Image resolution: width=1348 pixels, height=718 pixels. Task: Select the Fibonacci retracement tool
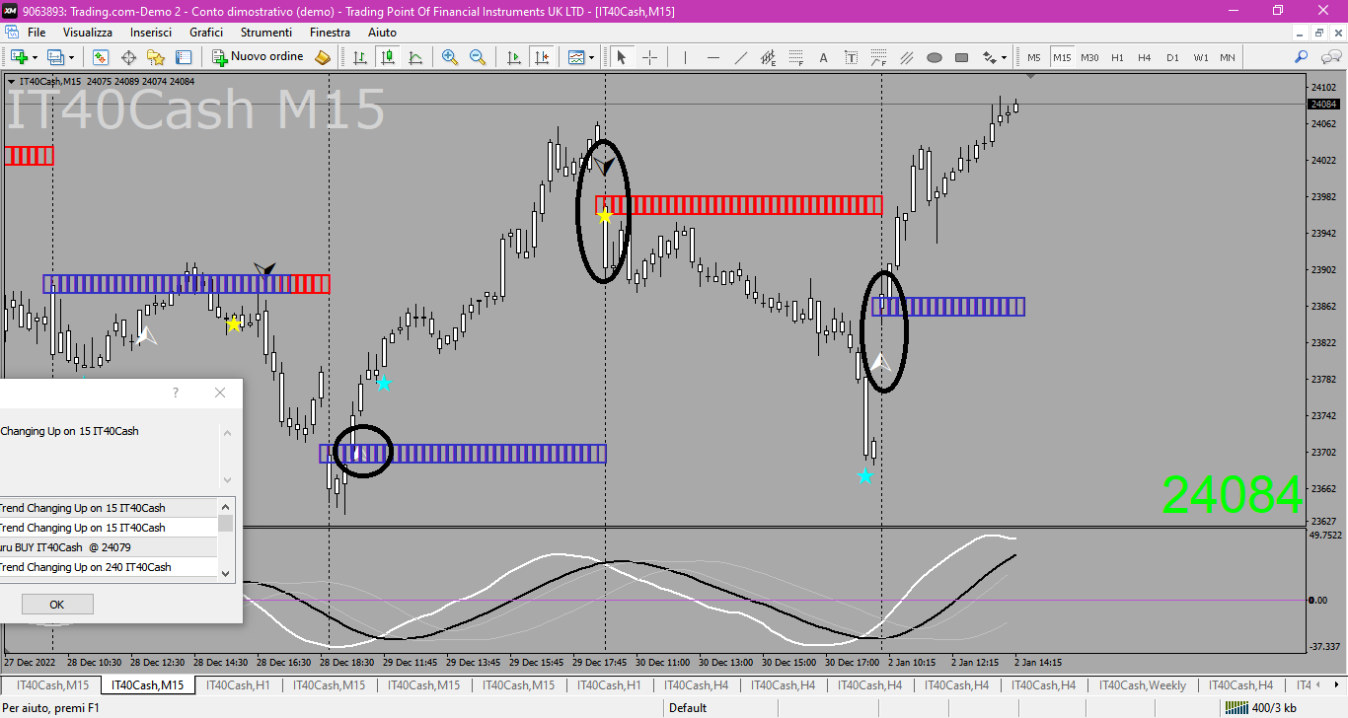(x=796, y=57)
